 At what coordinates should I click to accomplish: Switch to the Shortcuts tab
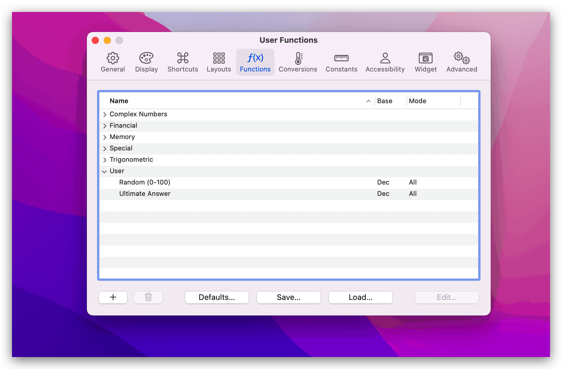pyautogui.click(x=182, y=62)
